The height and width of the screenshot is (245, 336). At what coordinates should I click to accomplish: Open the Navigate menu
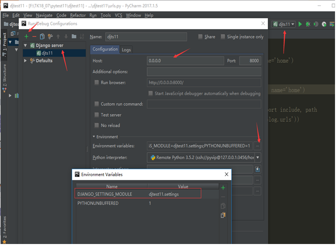tap(44, 15)
